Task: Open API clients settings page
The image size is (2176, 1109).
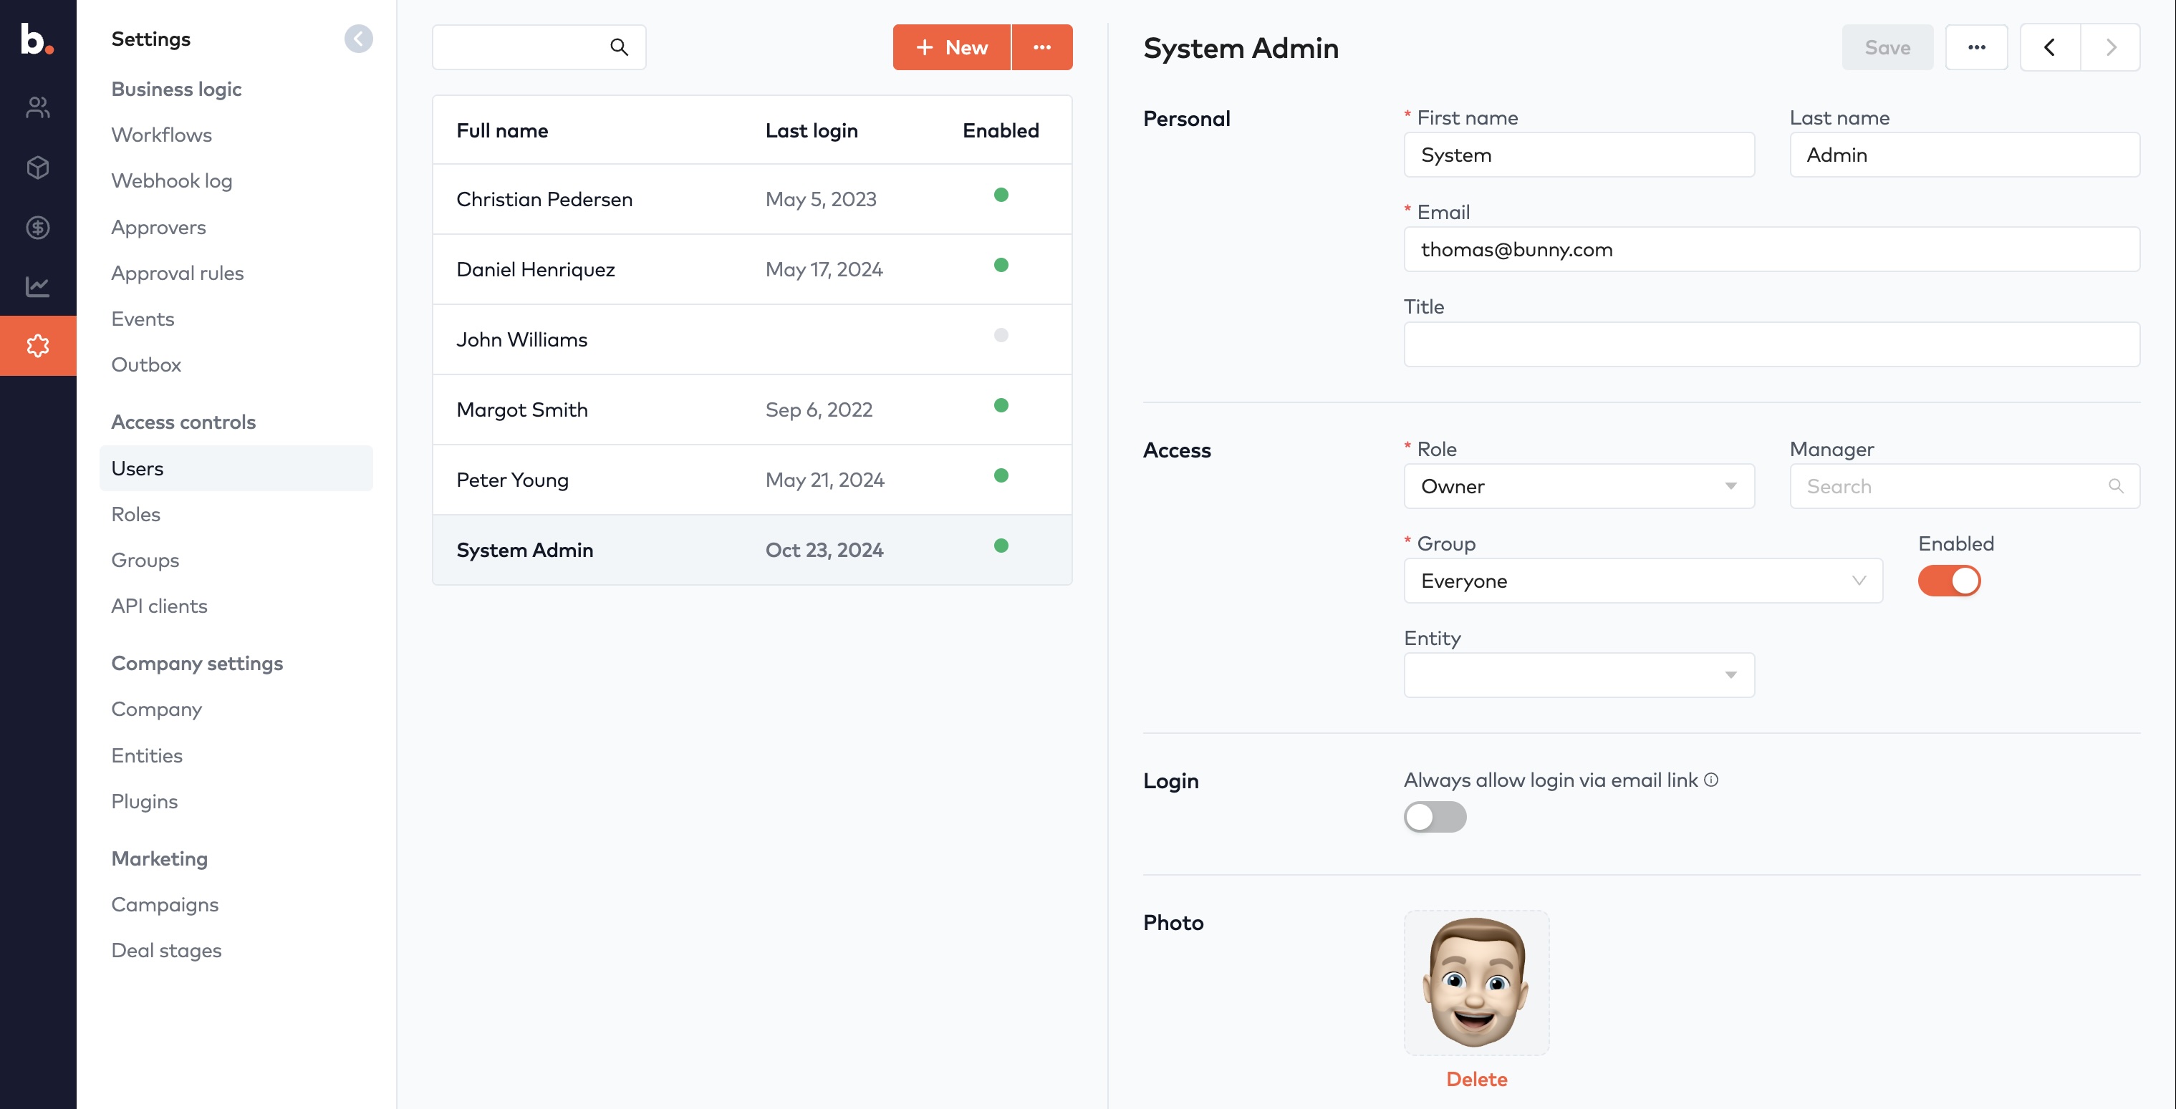Action: pos(159,606)
